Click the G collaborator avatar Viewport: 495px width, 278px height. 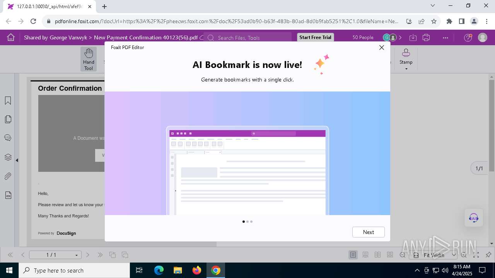coord(386,37)
